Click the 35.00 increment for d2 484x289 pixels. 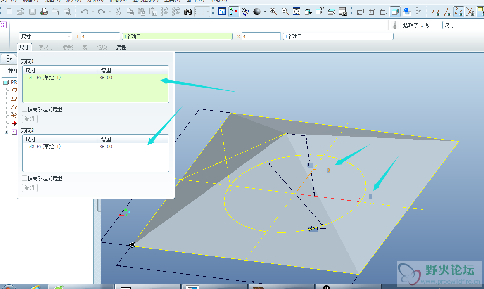point(106,147)
